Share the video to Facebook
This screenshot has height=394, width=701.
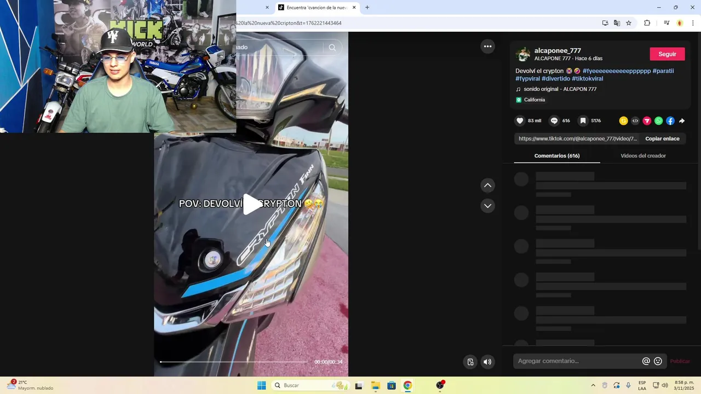pos(670,121)
